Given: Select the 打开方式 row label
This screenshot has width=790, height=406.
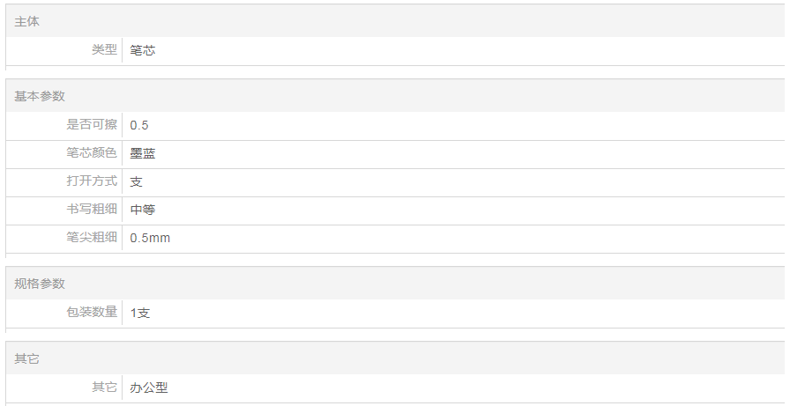Looking at the screenshot, I should pyautogui.click(x=92, y=181).
